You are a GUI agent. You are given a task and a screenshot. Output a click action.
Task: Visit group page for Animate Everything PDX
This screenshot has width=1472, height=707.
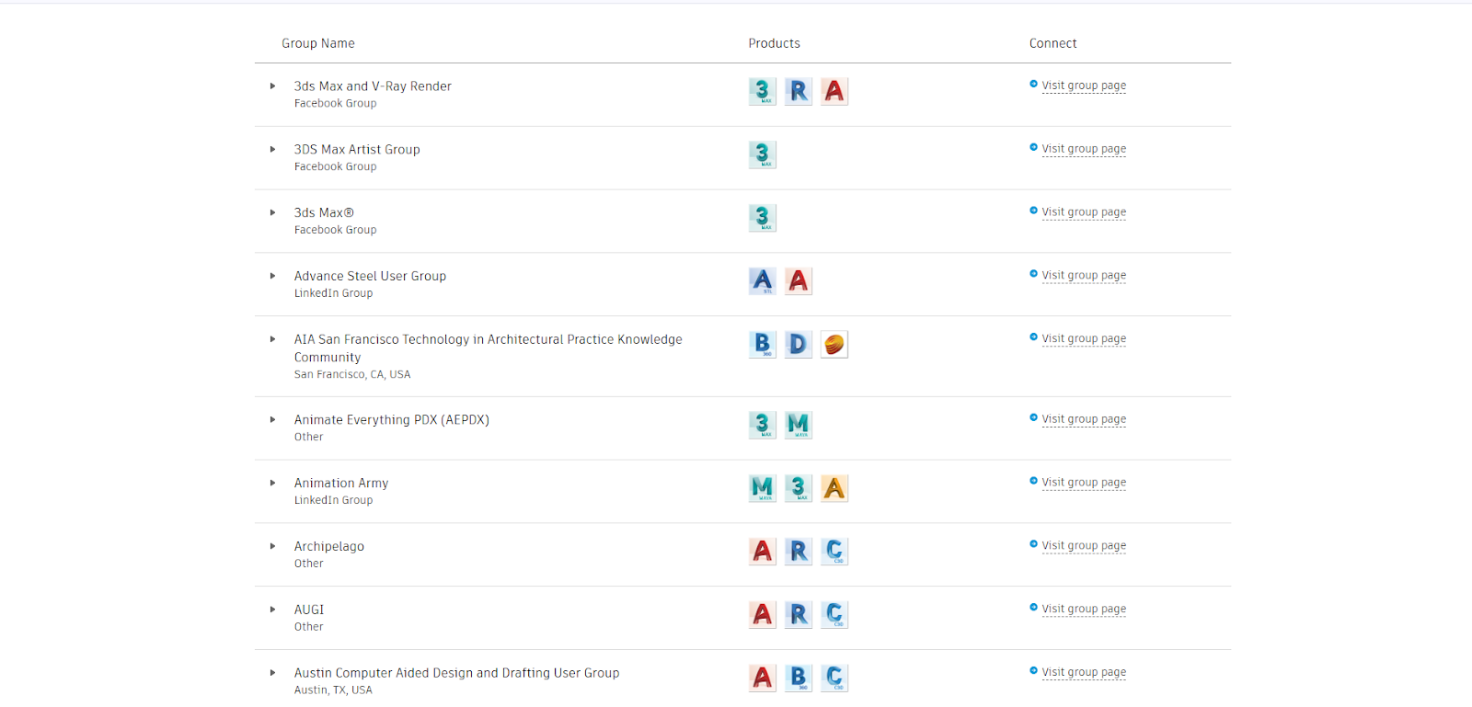click(x=1084, y=419)
